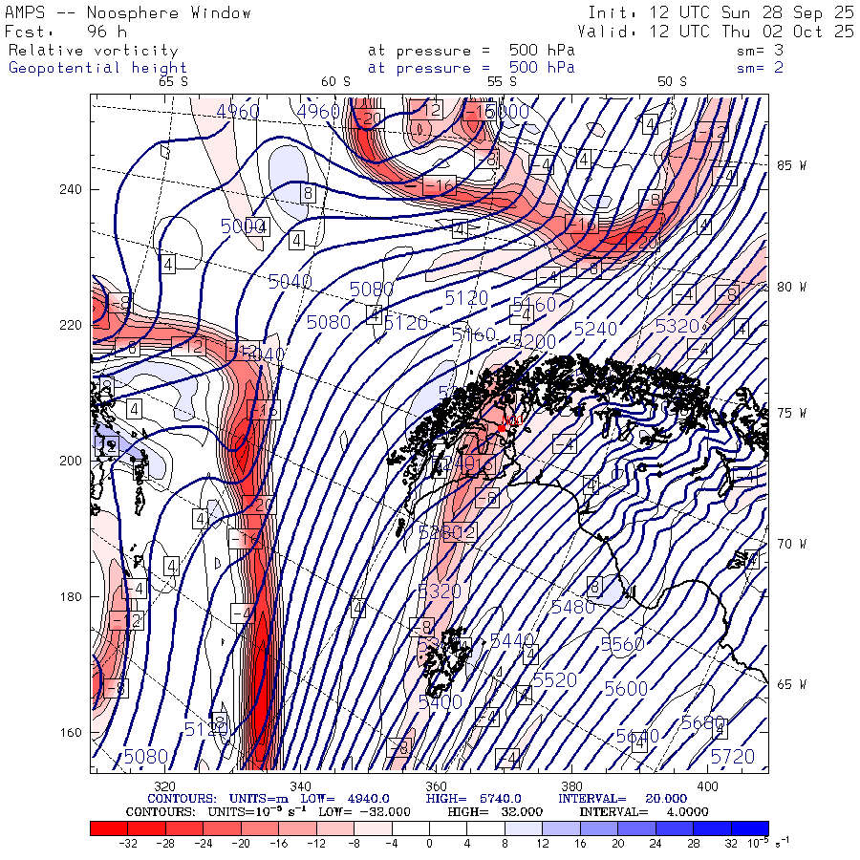The height and width of the screenshot is (860, 860).
Task: Click the 5520 height contour label
Action: tap(554, 680)
